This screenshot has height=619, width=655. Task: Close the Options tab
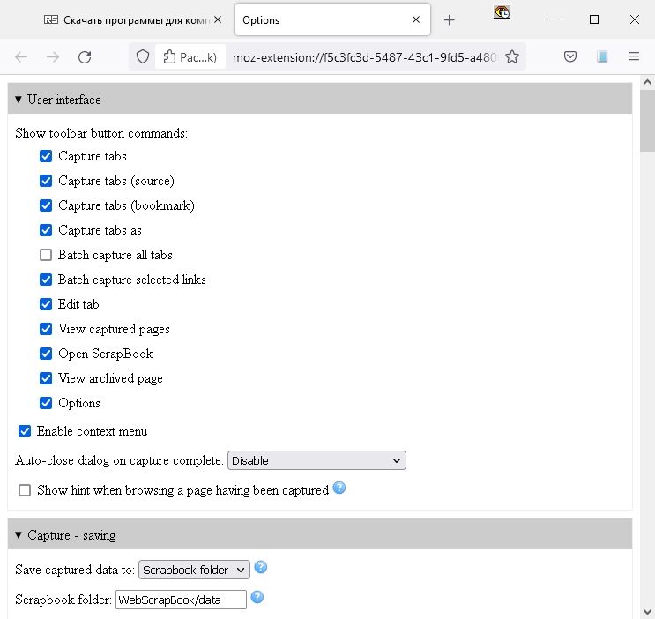(417, 19)
